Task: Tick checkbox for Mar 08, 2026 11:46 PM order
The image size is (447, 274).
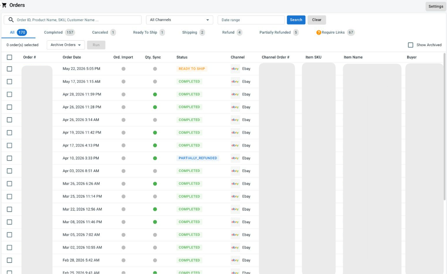Action: tap(9, 222)
